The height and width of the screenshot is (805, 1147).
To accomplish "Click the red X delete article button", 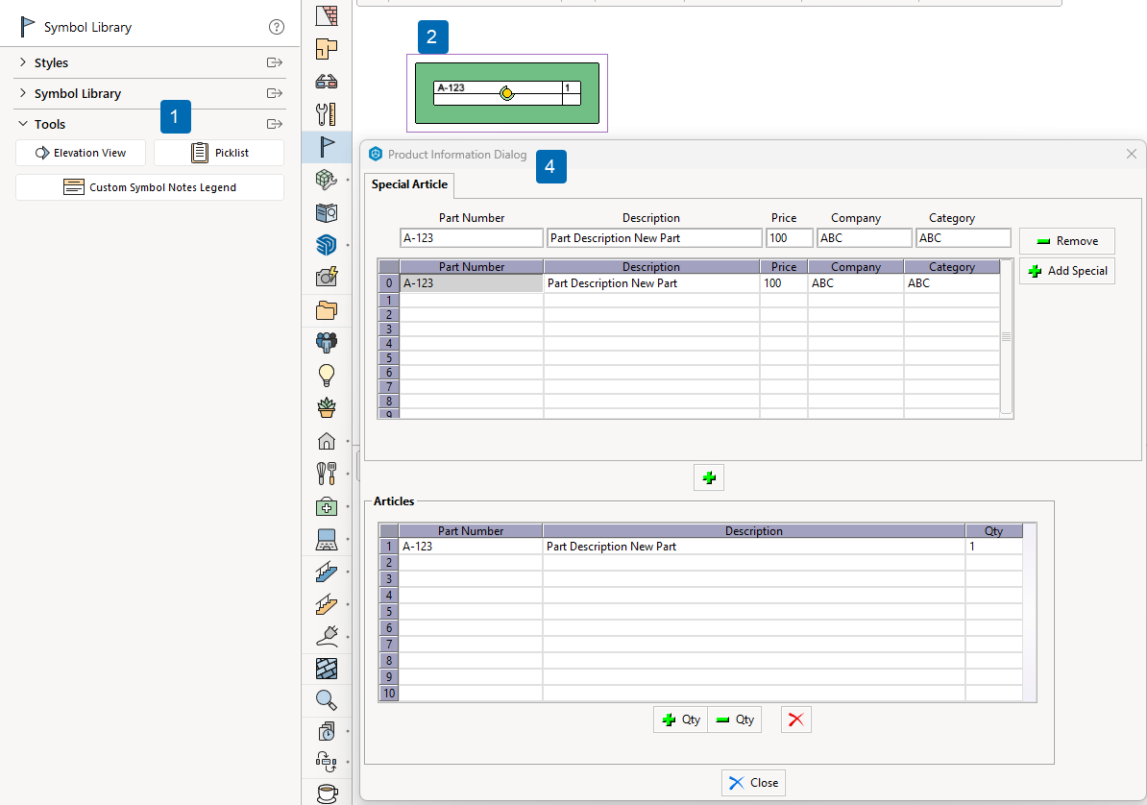I will click(795, 720).
